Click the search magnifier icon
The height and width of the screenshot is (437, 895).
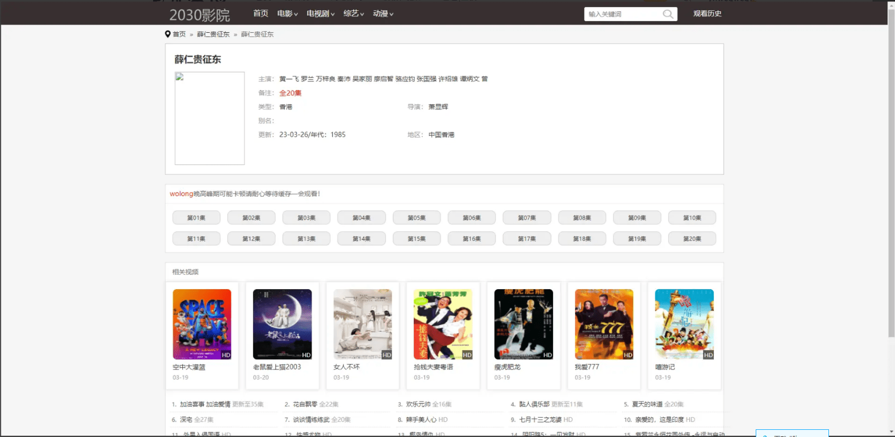[668, 14]
